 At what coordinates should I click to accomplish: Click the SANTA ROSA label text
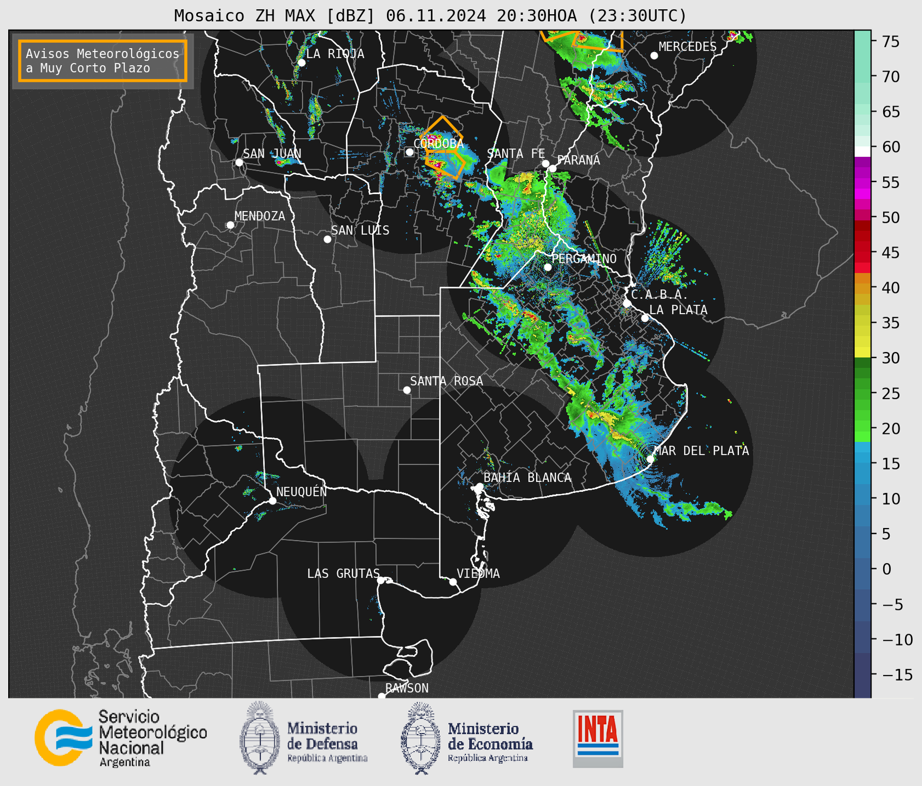(x=447, y=381)
